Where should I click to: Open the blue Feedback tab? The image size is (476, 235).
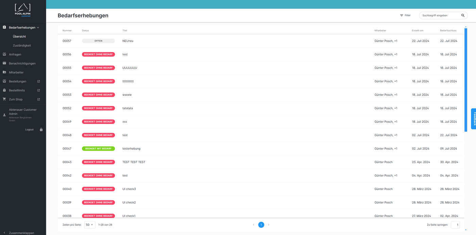(473, 119)
